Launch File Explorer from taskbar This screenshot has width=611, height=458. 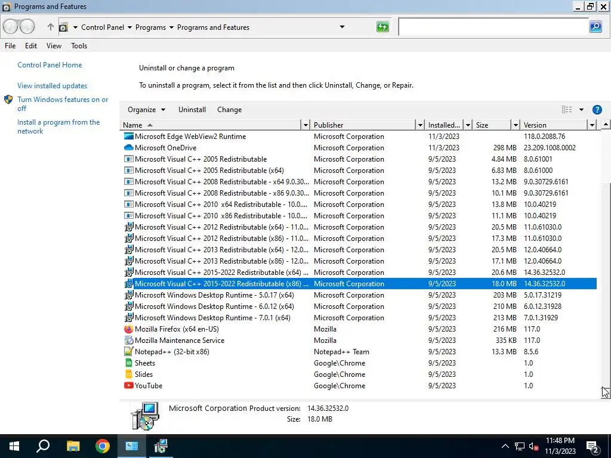click(73, 446)
